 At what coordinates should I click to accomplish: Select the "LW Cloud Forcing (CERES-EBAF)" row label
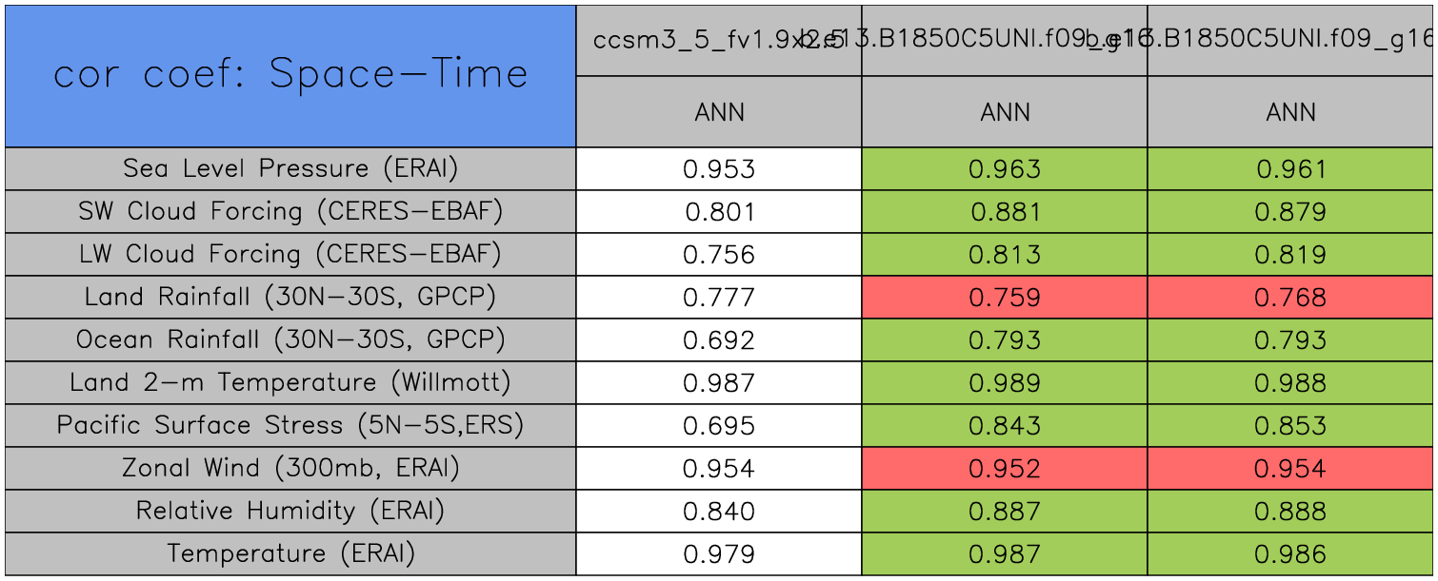tap(290, 254)
